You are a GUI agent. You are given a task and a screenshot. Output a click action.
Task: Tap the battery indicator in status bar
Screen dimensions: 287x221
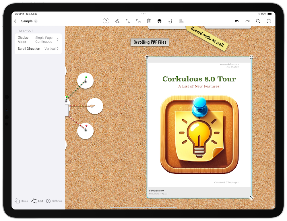point(270,14)
